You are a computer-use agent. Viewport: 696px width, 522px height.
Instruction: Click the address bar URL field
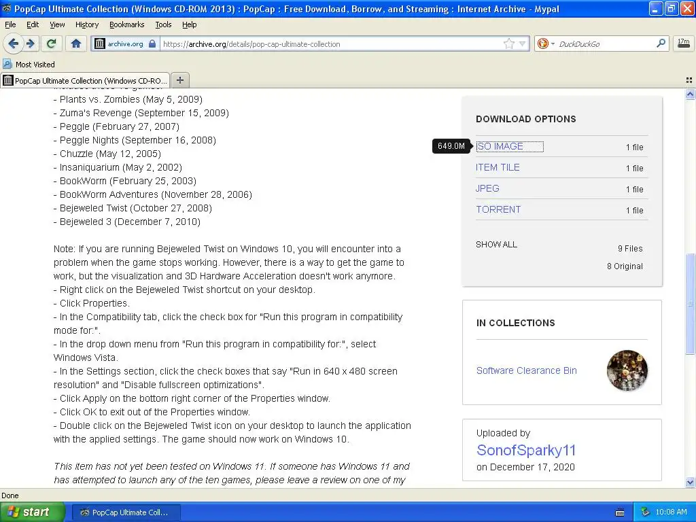331,44
